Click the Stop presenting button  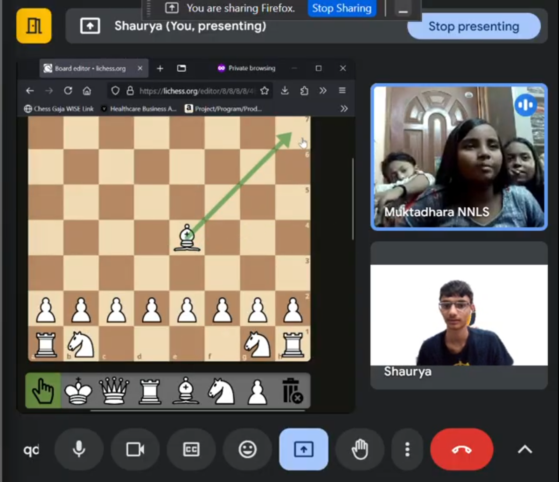474,26
